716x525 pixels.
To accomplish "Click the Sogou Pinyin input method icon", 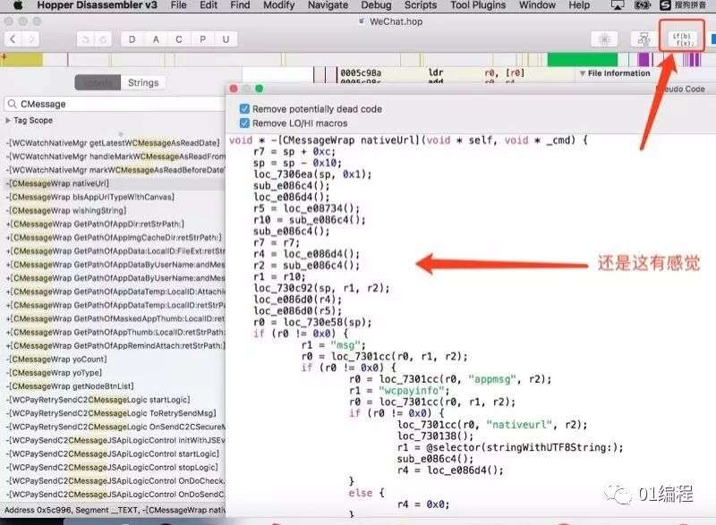I will (666, 5).
